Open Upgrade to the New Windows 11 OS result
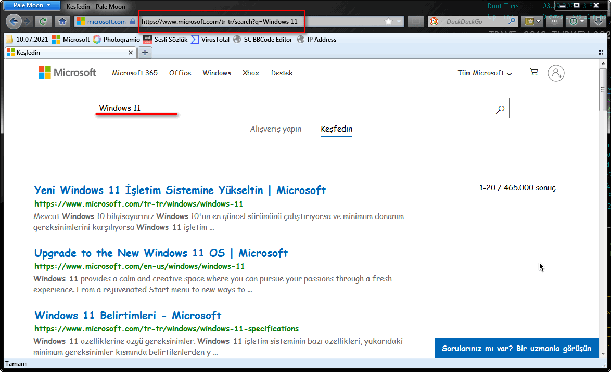This screenshot has height=372, width=611. (161, 253)
